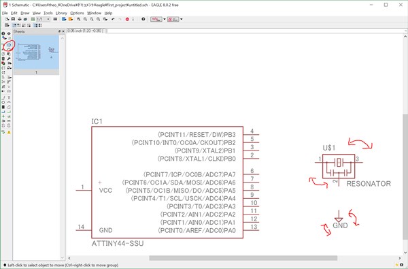The width and height of the screenshot is (408, 269).
Task: Click the Open file toolbar icon
Action: (x=7, y=19)
